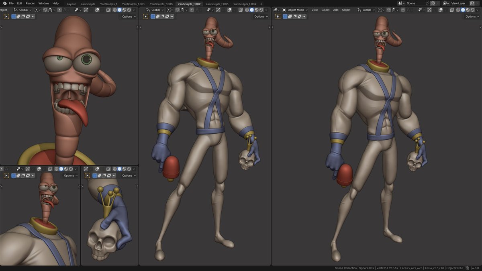482x271 pixels.
Task: Open Global orientation dropdown in Object Mode viewport
Action: (366, 10)
